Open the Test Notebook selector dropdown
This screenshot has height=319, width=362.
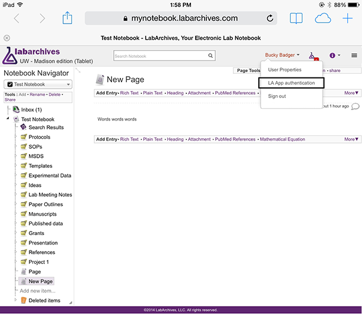pyautogui.click(x=38, y=84)
